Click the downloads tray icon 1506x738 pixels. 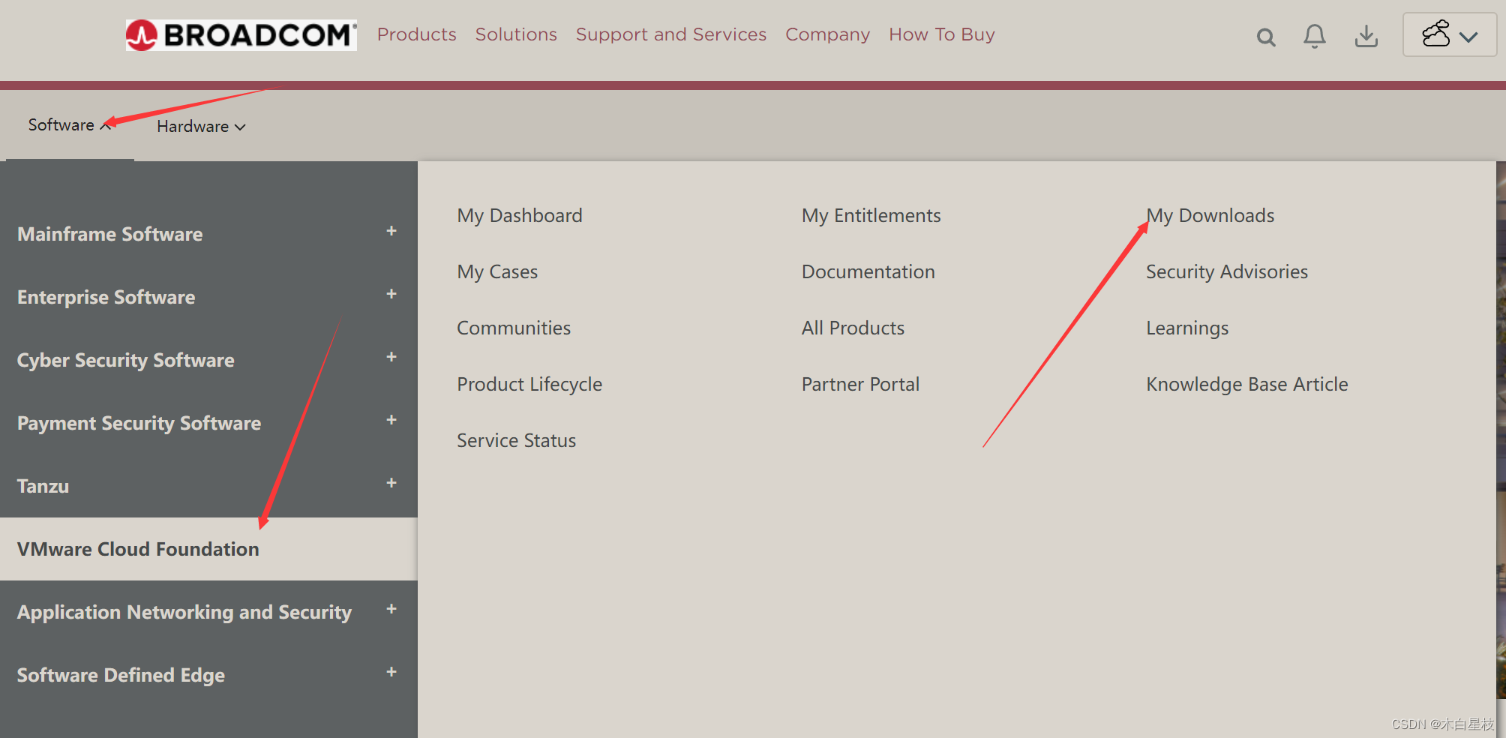[1366, 36]
